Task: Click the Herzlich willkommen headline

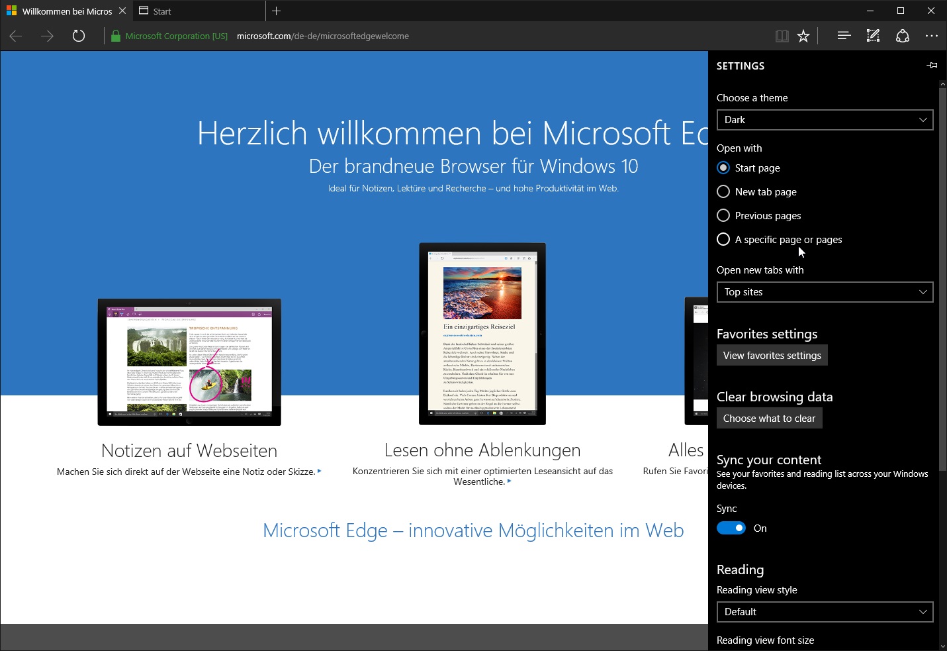Action: pos(453,133)
